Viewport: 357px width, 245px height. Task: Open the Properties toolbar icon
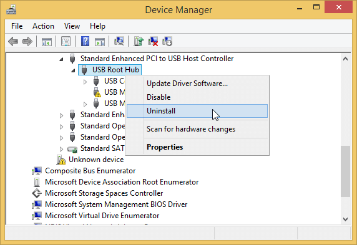coord(66,42)
